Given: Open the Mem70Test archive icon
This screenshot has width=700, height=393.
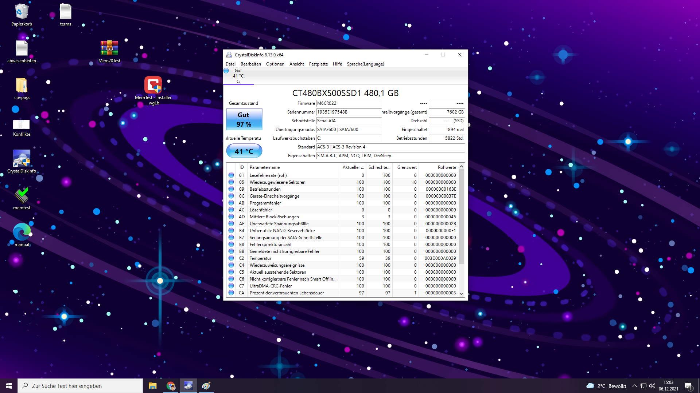Looking at the screenshot, I should pos(109,49).
